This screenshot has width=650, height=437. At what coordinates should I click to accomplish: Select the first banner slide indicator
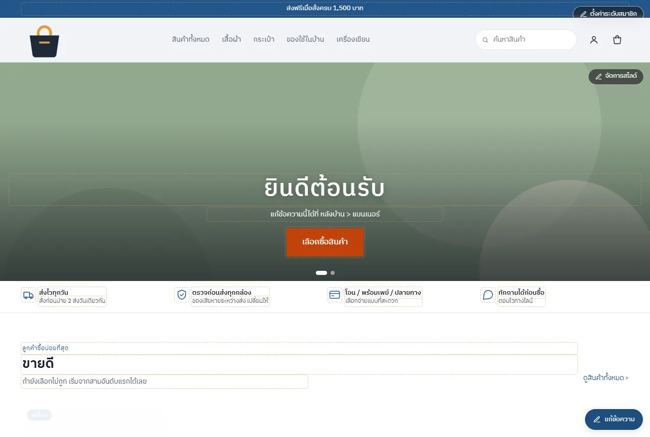coord(321,273)
